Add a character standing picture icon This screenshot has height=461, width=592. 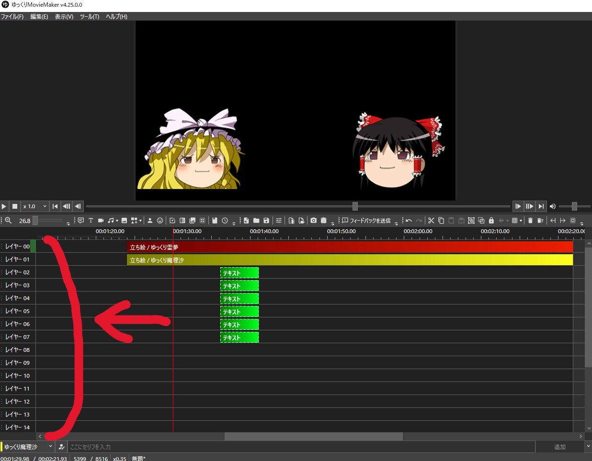pos(150,220)
